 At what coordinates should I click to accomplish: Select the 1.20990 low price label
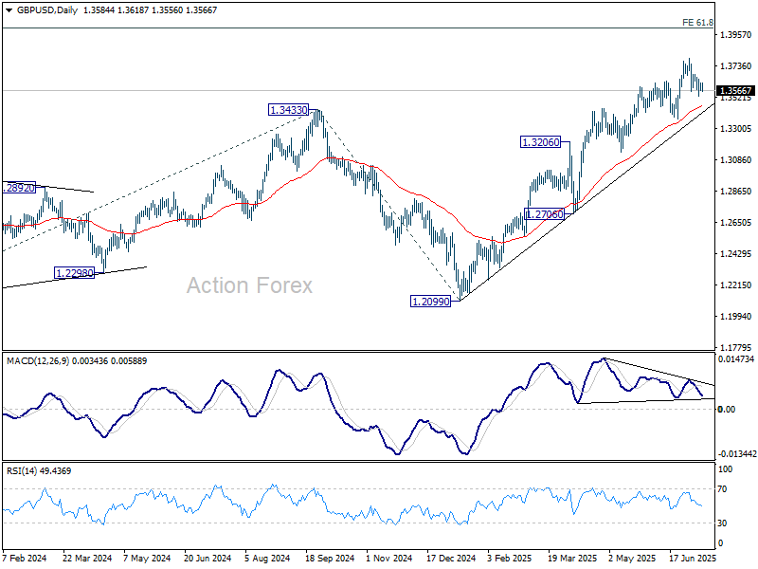pyautogui.click(x=430, y=301)
